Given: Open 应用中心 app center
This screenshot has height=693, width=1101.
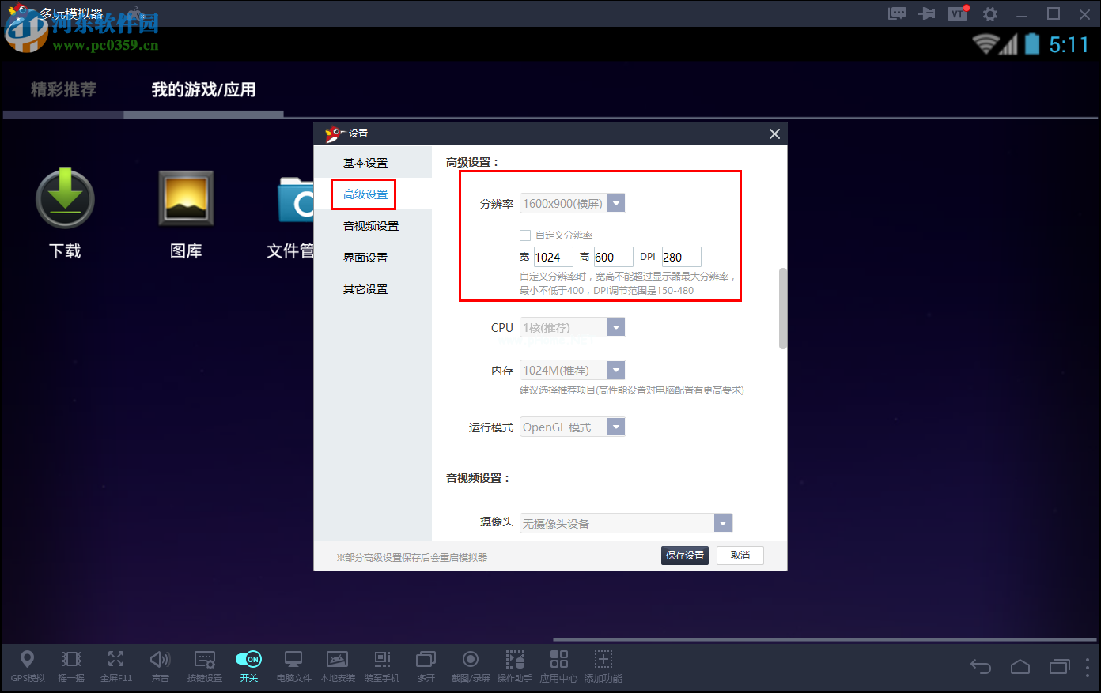Looking at the screenshot, I should pyautogui.click(x=559, y=665).
